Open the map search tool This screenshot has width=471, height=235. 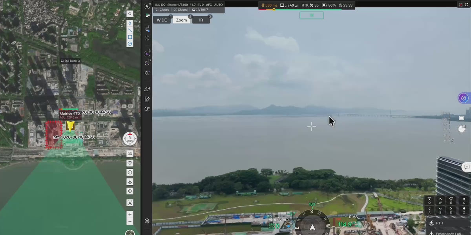(x=130, y=14)
